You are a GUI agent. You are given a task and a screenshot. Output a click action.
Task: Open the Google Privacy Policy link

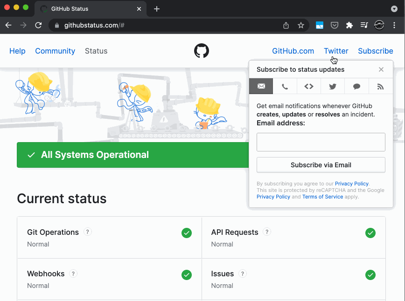[x=273, y=197]
